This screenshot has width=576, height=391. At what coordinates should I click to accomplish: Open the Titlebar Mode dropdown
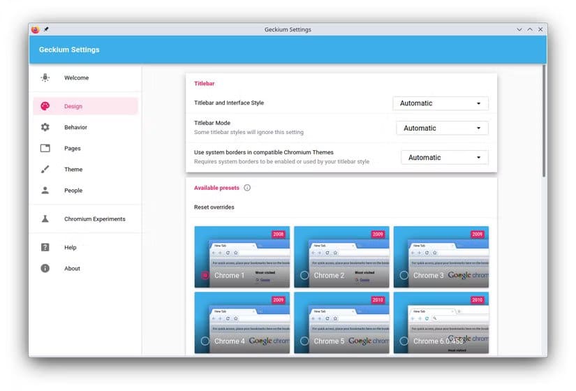(x=442, y=128)
